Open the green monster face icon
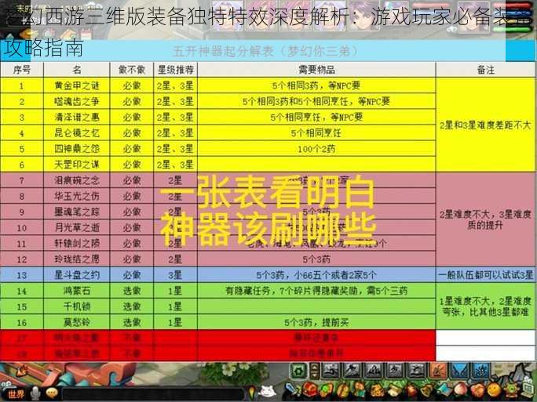Viewport: 537px width, 402px height. [x=511, y=391]
